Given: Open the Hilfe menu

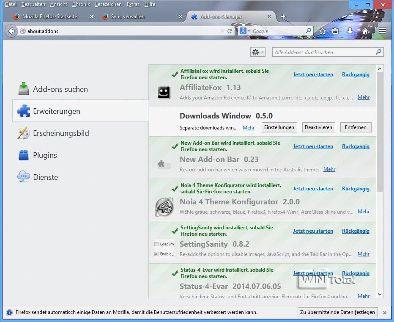Looking at the screenshot, I should pos(150,4).
